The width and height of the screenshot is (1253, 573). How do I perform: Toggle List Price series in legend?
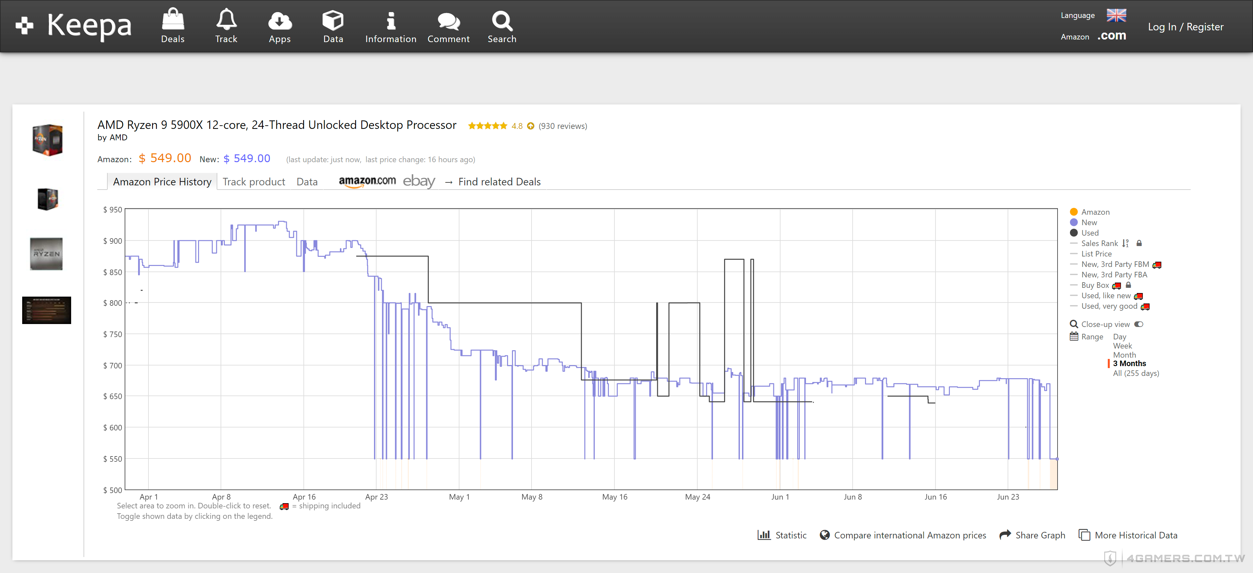[1091, 254]
